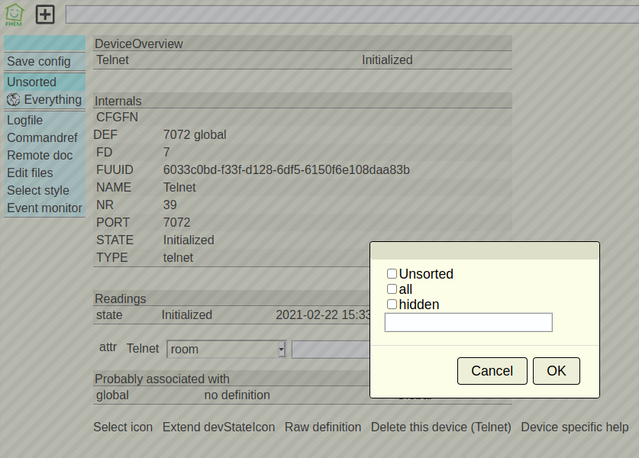Focus the command input bar at top

click(x=351, y=15)
